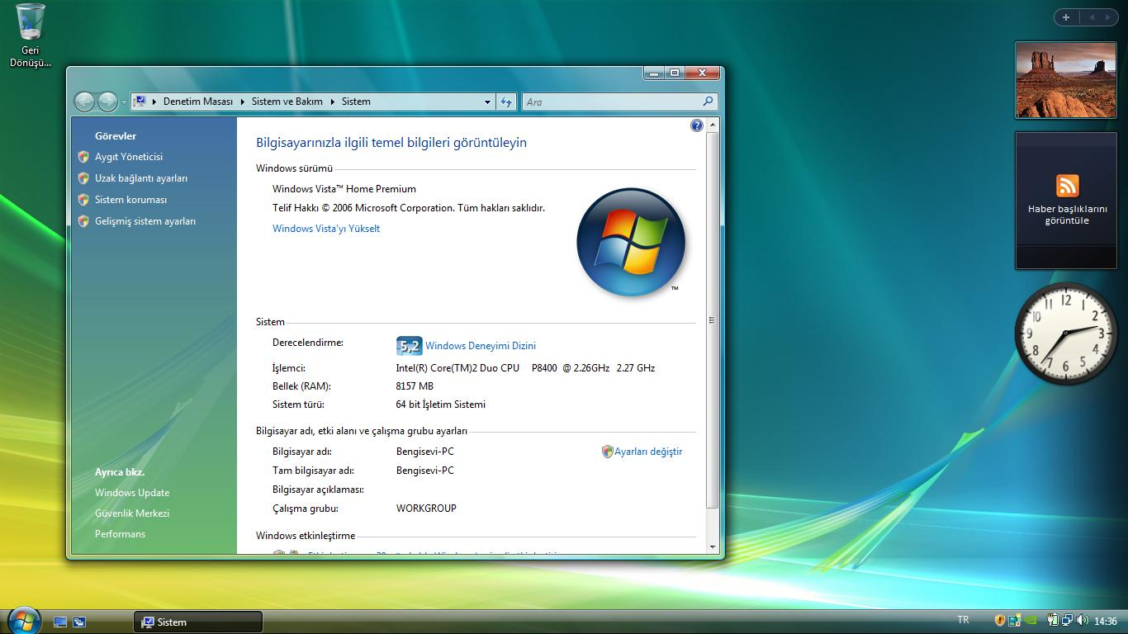
Task: Click the Control Panel icon in address bar
Action: (140, 102)
